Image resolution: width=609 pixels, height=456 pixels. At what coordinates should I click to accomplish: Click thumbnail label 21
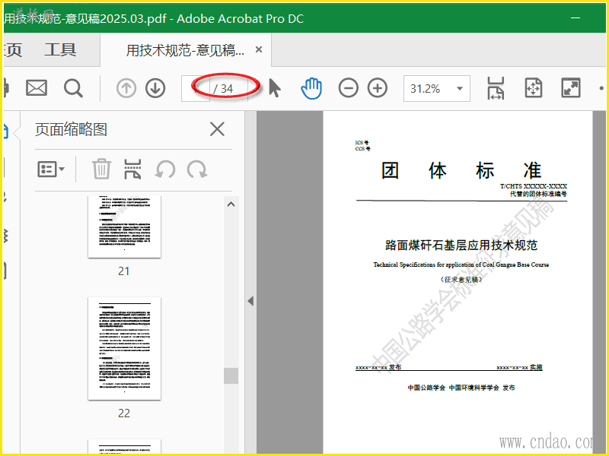tap(124, 271)
